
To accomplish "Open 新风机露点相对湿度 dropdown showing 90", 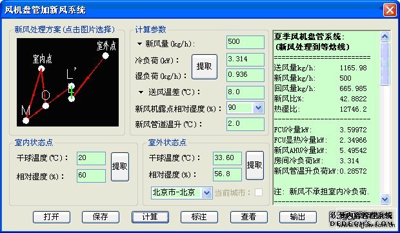I will tap(258, 108).
